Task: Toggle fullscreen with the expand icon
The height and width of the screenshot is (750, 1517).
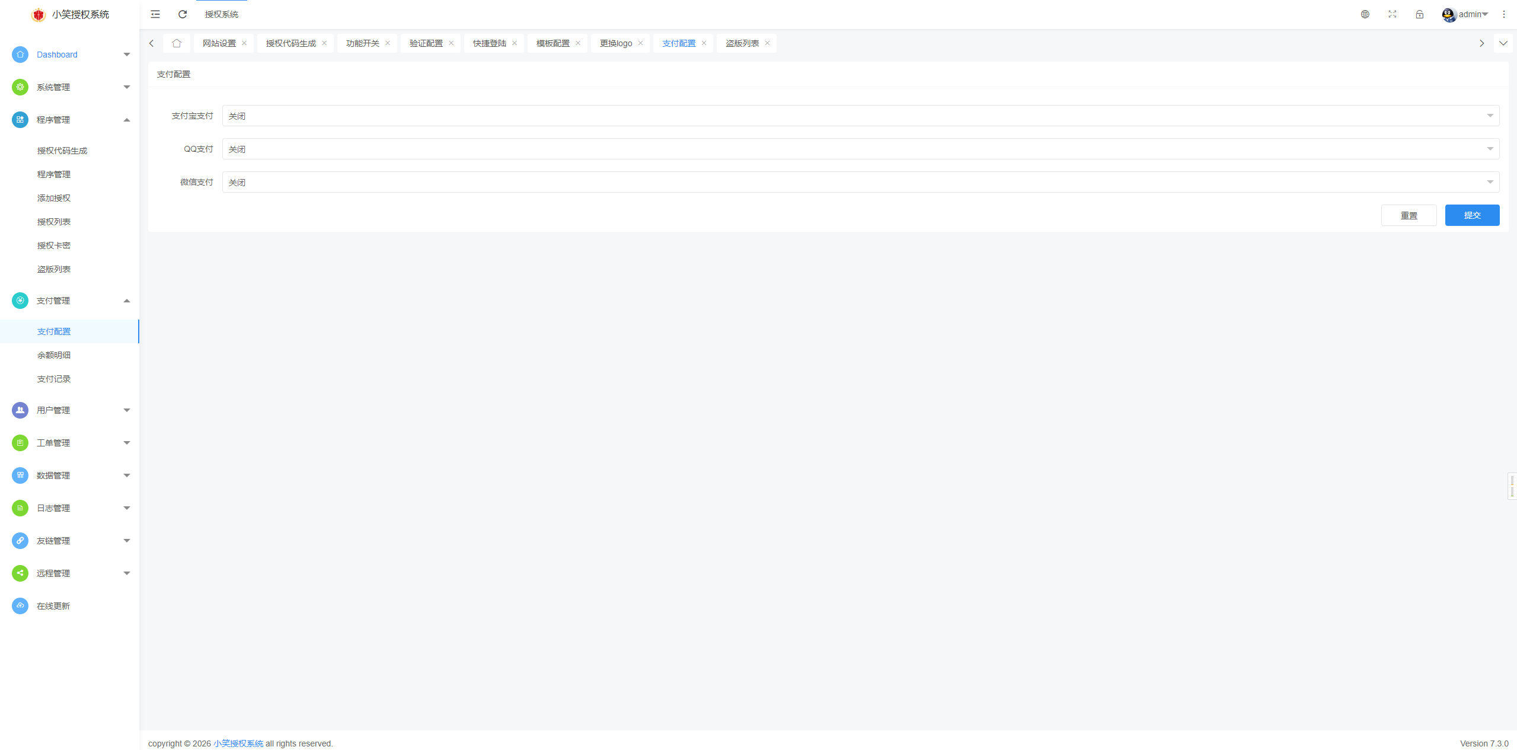Action: (x=1392, y=14)
